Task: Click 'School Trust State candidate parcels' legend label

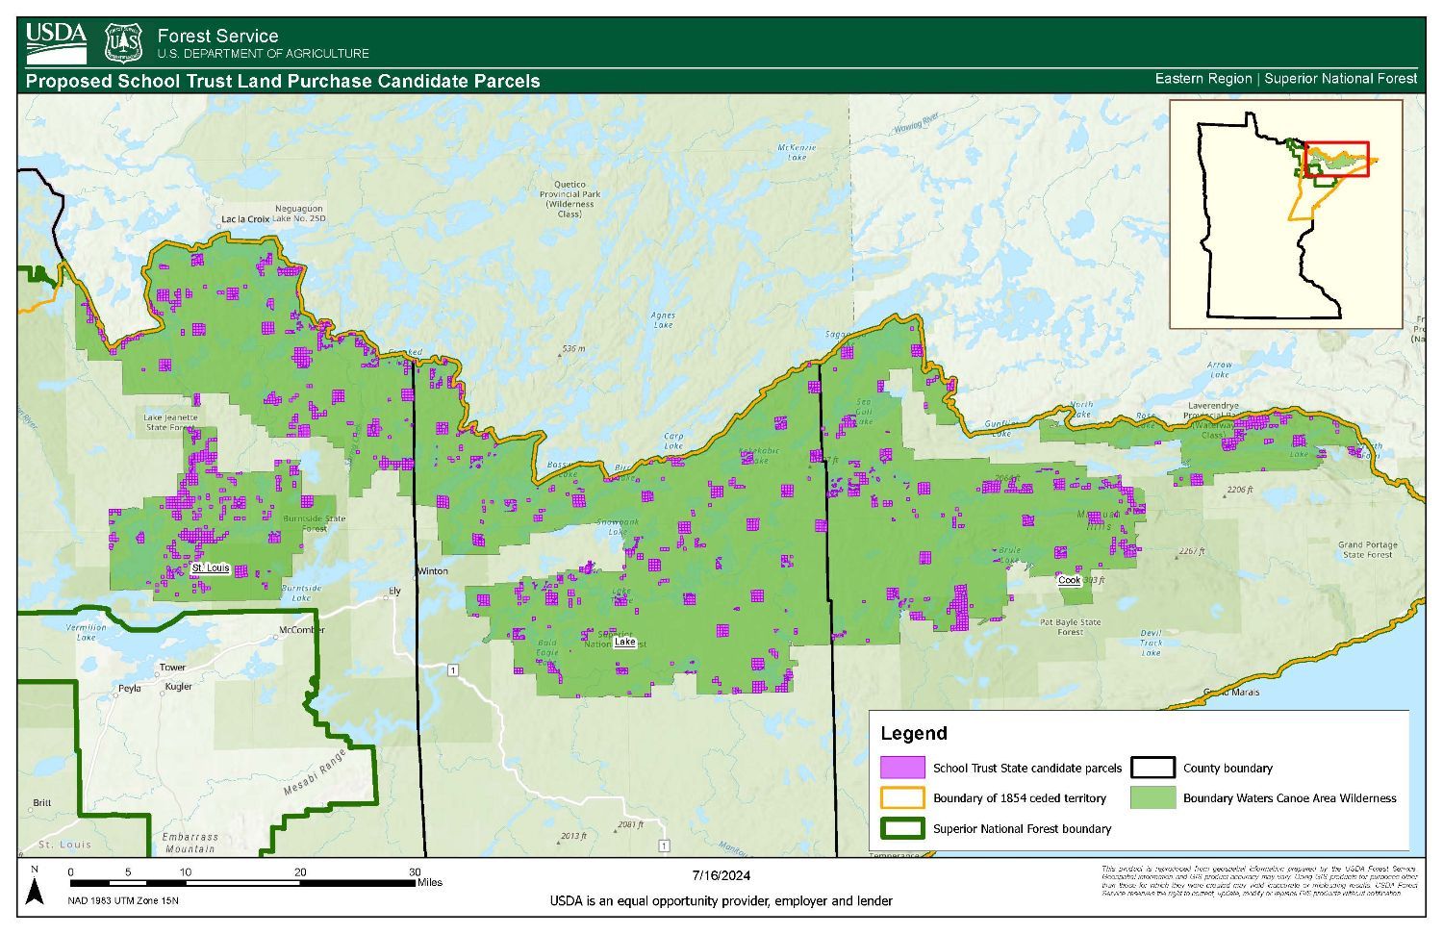Action: (x=1027, y=769)
